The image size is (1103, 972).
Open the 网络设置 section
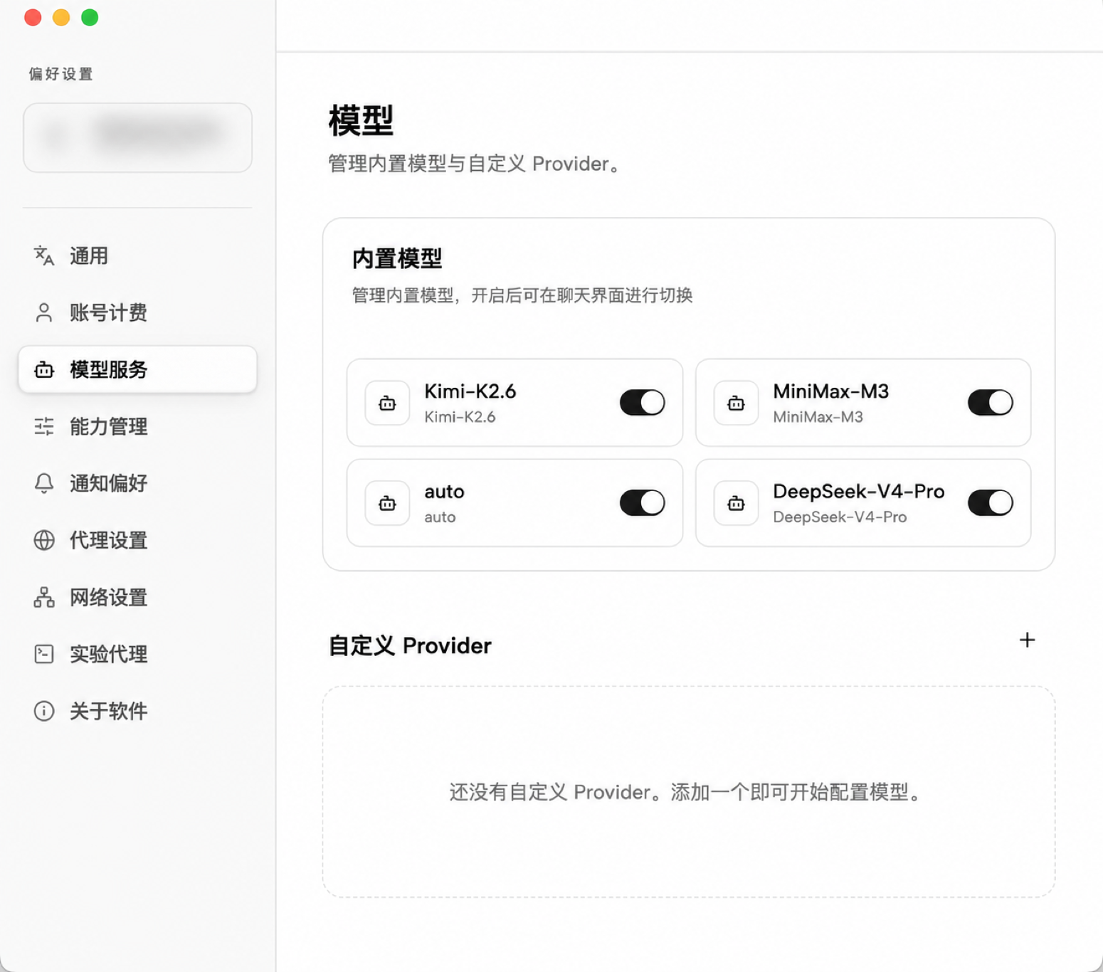[x=137, y=597]
